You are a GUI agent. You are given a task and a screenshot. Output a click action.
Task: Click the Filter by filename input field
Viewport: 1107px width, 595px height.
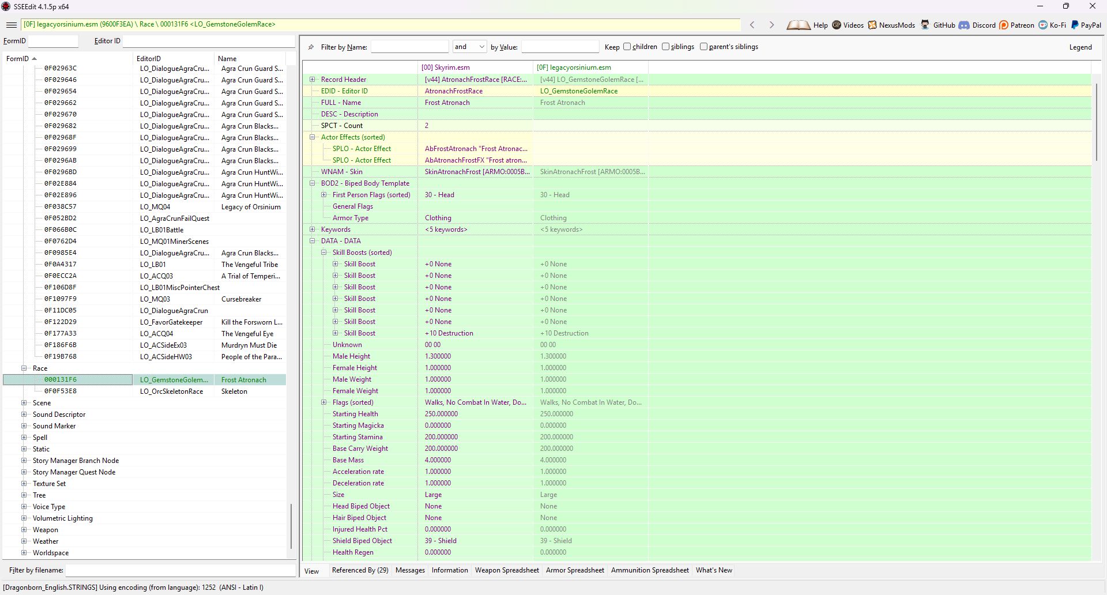(180, 570)
